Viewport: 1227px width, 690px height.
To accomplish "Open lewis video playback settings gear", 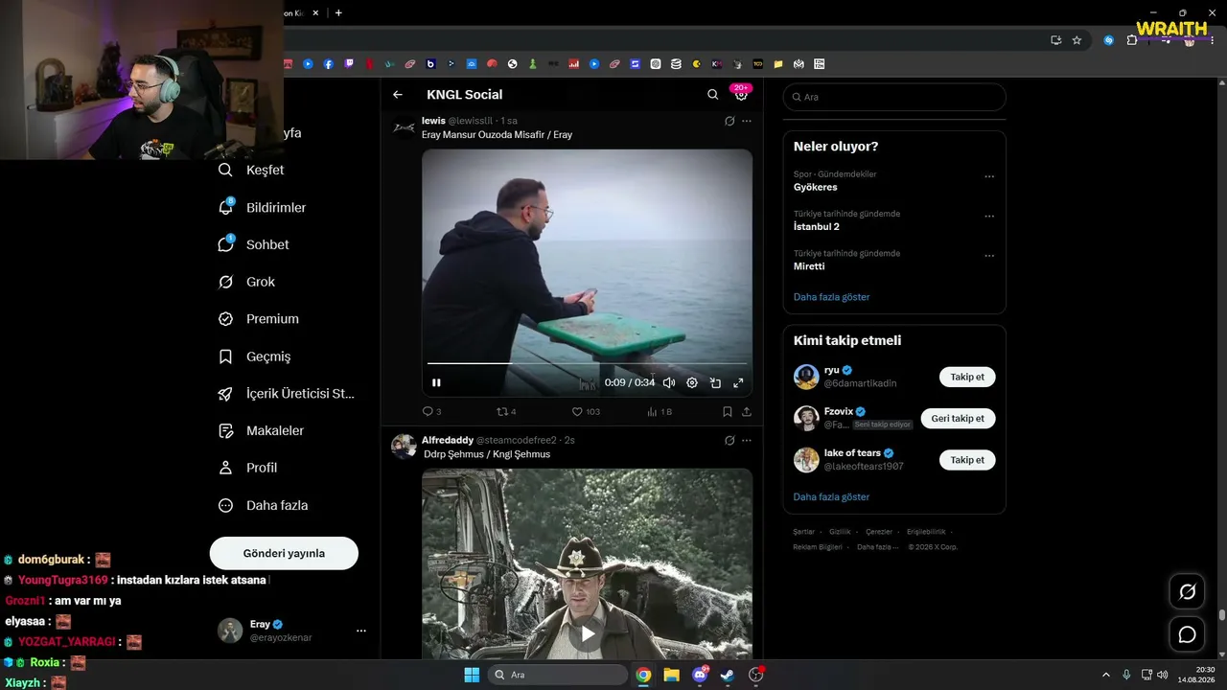I will coord(692,382).
